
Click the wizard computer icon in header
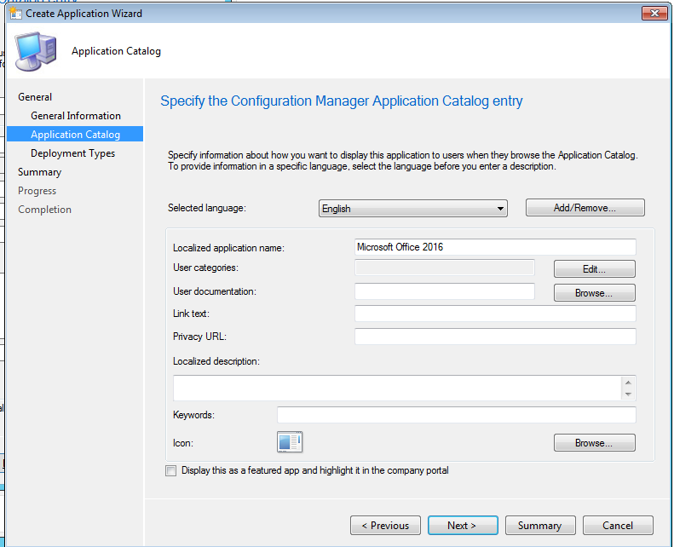point(36,51)
